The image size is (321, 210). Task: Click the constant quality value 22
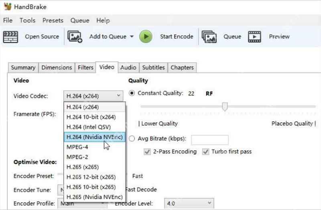191,94
